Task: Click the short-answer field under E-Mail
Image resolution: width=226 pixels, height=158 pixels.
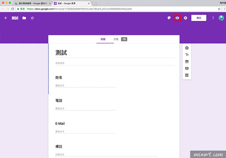Action: [85, 132]
